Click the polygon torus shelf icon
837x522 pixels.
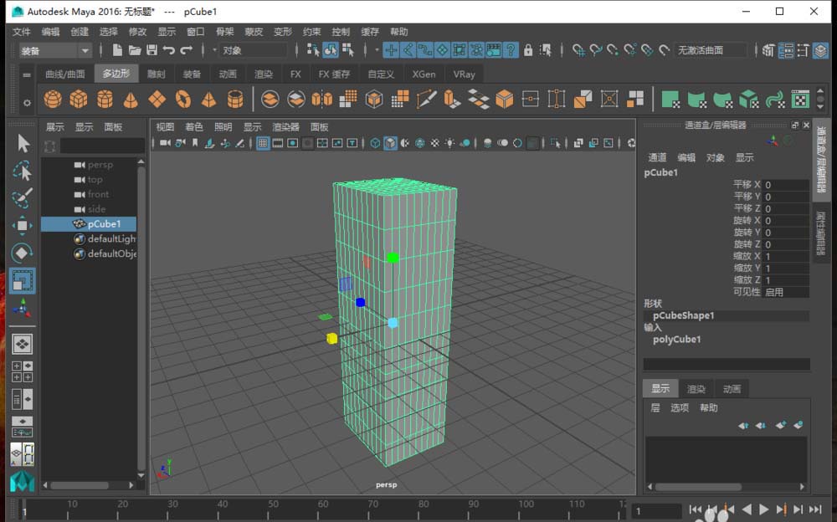[x=182, y=100]
